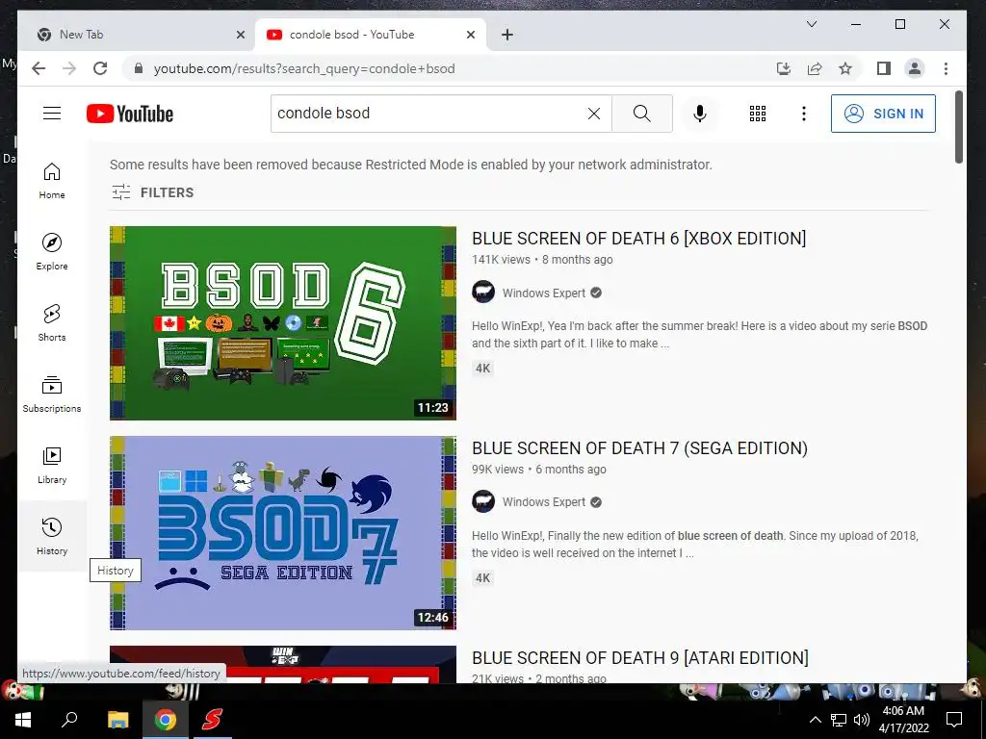The width and height of the screenshot is (986, 739).
Task: Open the YouTube settings three-dot menu
Action: [x=804, y=114]
